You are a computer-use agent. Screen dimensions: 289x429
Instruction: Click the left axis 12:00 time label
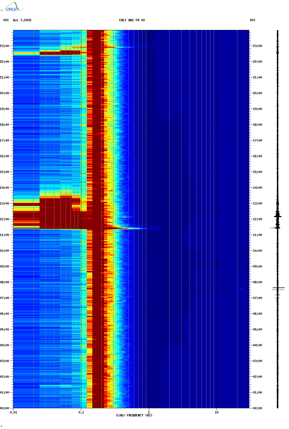[4, 219]
